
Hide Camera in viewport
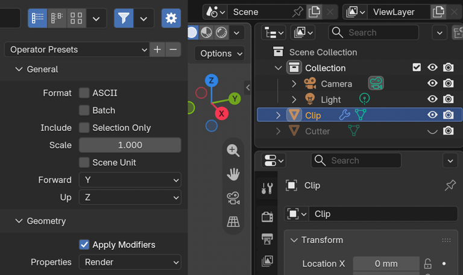point(432,84)
